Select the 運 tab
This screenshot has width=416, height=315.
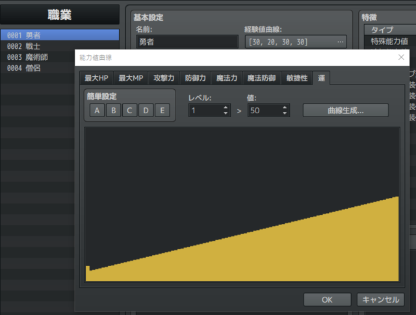tap(321, 78)
